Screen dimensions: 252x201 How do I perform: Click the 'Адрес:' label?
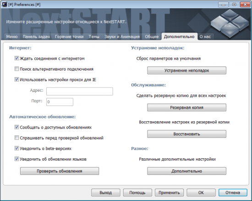37,90
